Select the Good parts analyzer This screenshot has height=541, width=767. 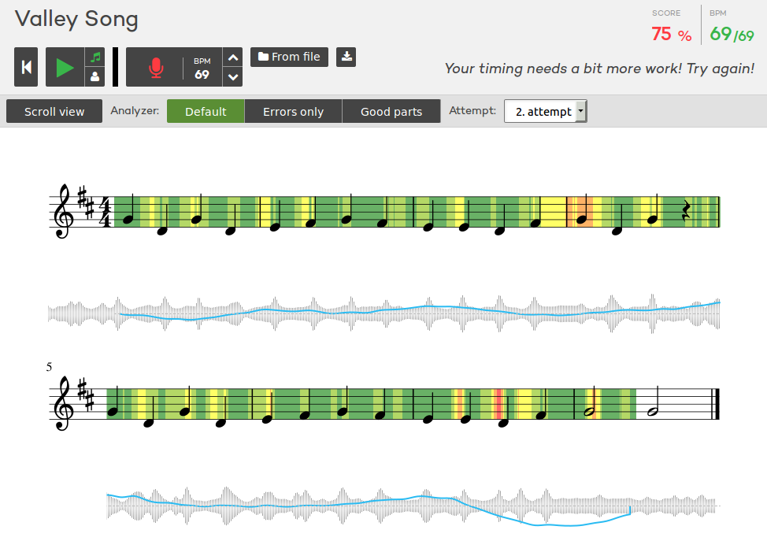pos(391,112)
